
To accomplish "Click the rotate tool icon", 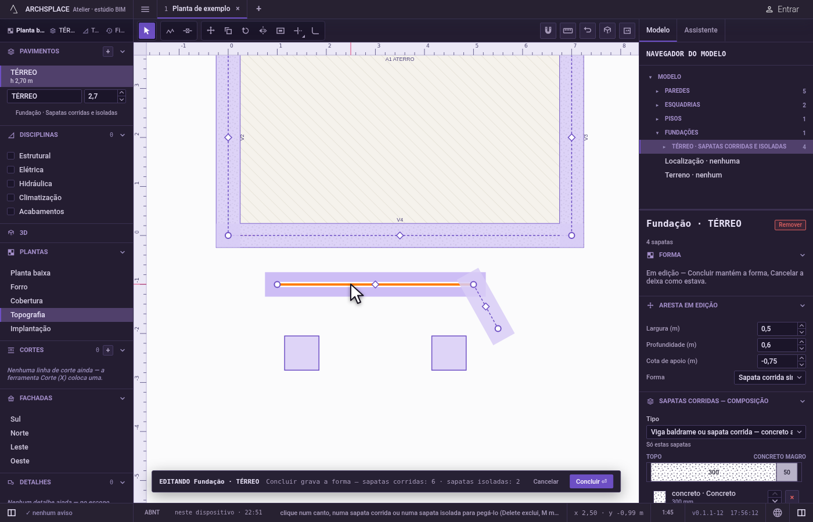I will pos(246,31).
